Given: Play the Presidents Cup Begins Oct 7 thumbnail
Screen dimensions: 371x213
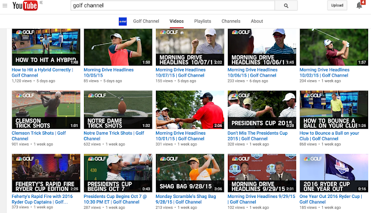Looking at the screenshot, I should (118, 173).
